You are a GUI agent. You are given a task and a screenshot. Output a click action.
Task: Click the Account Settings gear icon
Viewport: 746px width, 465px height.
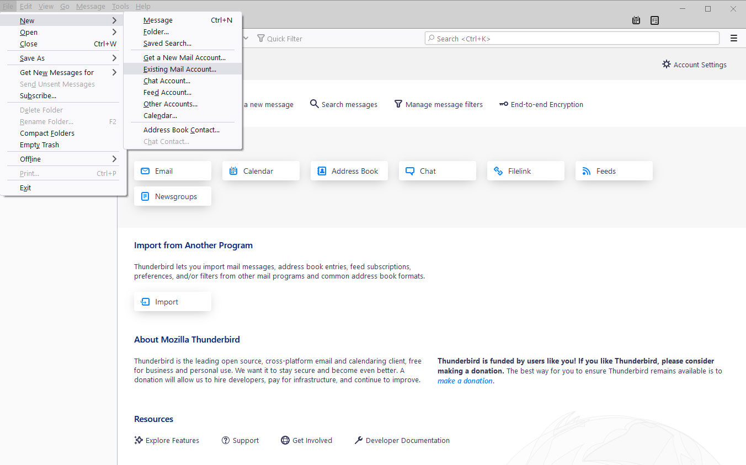point(667,64)
